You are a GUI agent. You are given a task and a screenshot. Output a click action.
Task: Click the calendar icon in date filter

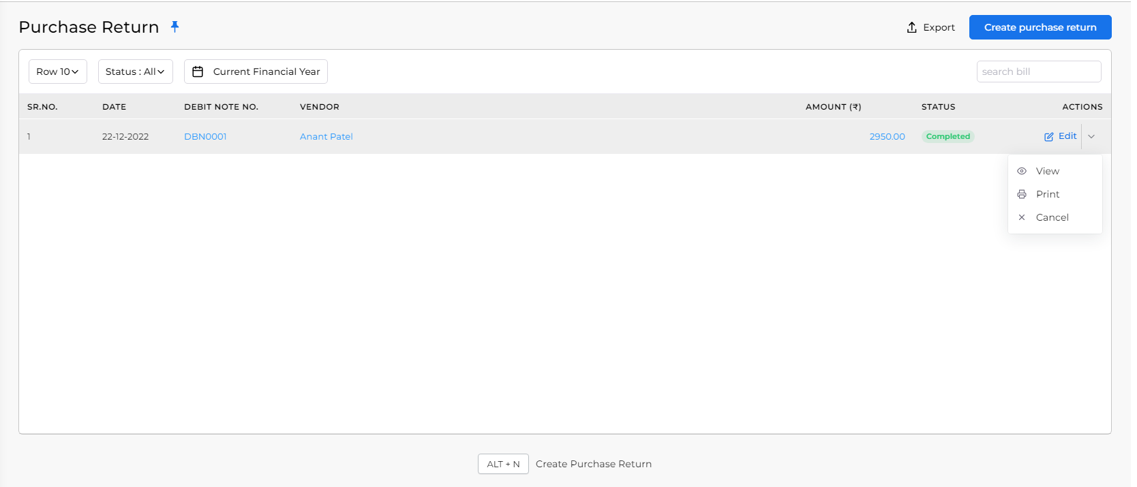click(198, 72)
